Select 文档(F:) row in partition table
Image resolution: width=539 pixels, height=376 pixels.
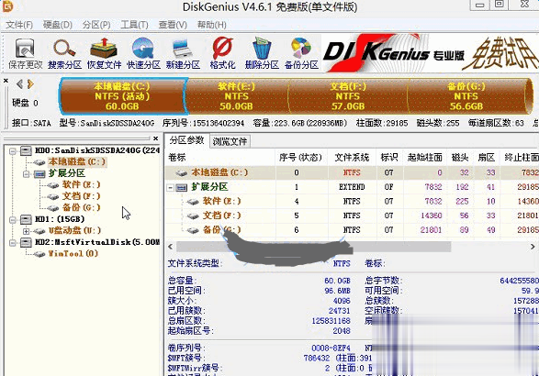352,216
